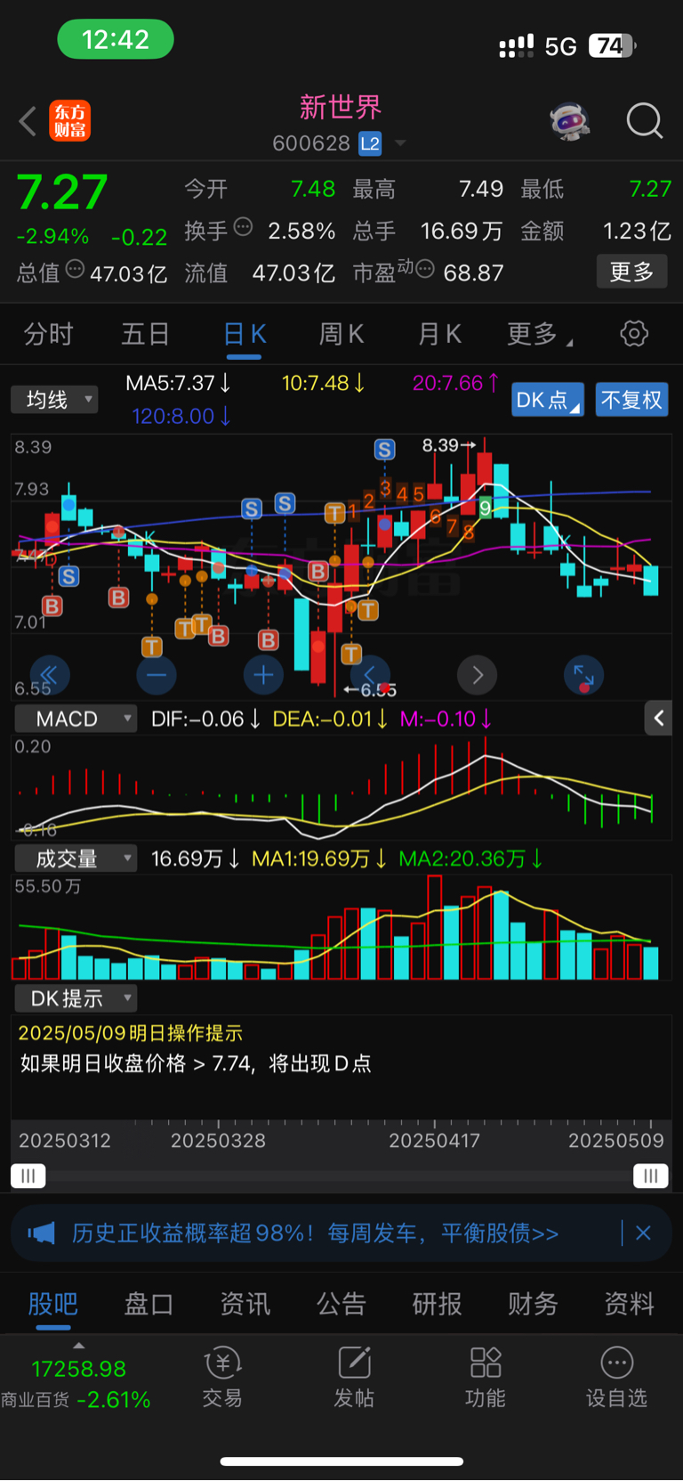Tap the L2 level badge
This screenshot has width=683, height=1481.
click(x=370, y=143)
